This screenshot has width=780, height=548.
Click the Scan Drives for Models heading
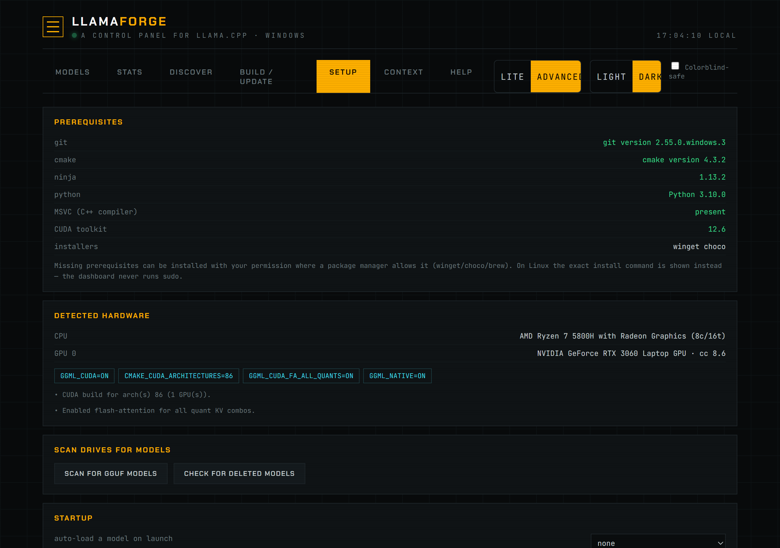tap(112, 450)
